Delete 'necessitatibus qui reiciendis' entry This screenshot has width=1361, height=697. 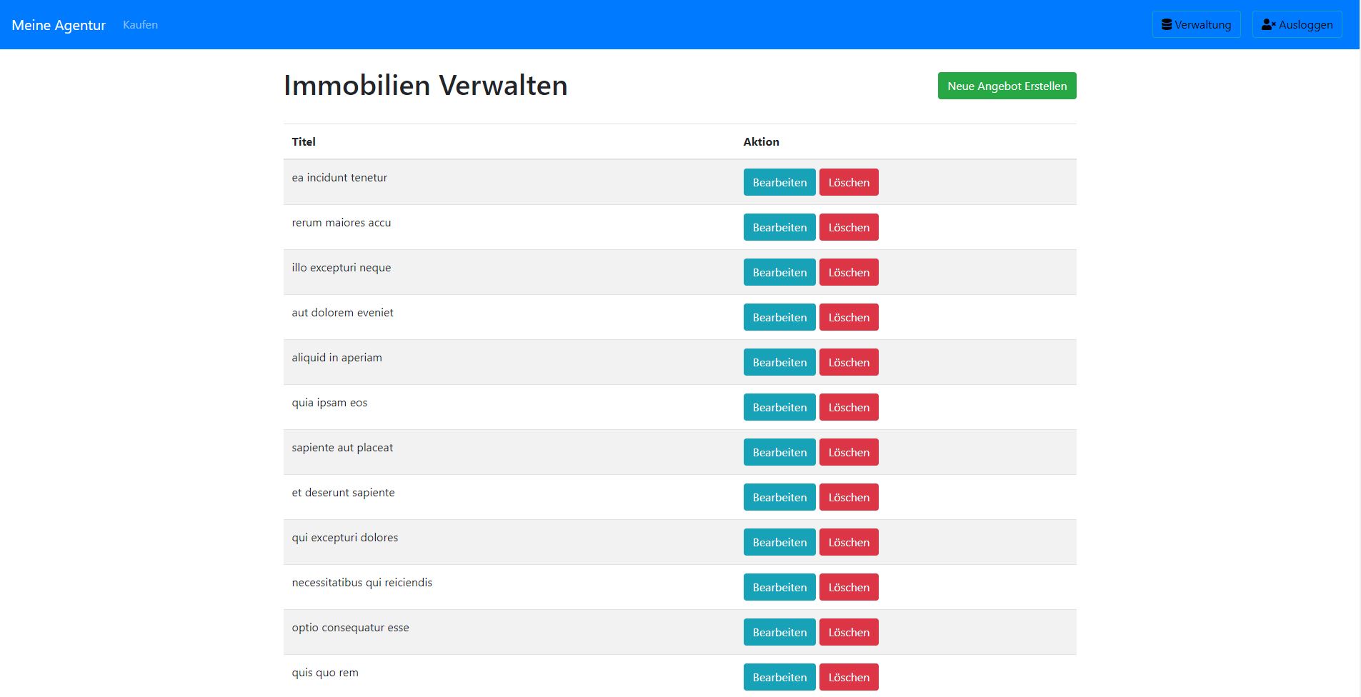849,587
